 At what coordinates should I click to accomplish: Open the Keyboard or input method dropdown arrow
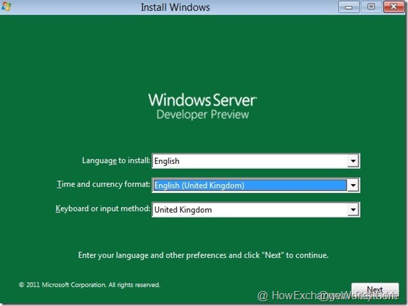[353, 210]
